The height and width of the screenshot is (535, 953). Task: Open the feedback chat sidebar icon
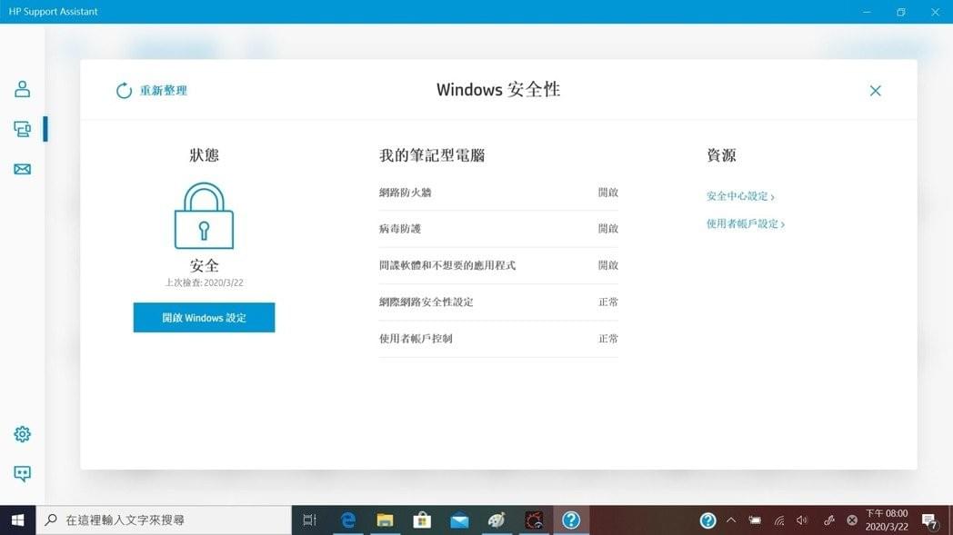(x=23, y=473)
